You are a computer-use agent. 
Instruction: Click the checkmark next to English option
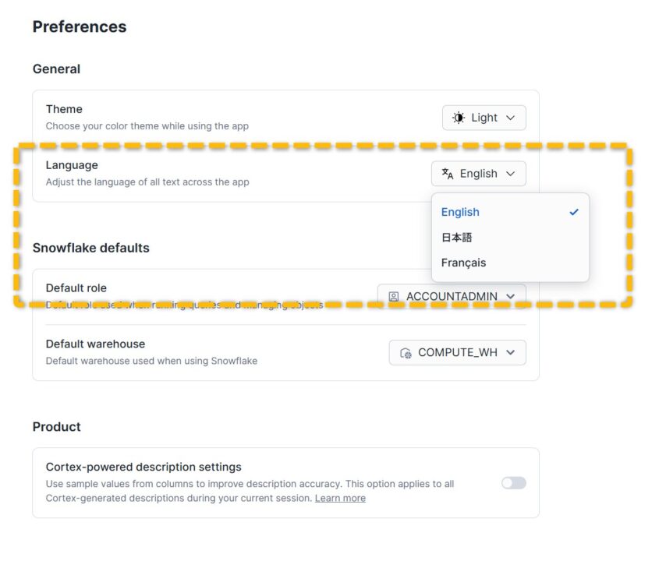point(574,212)
